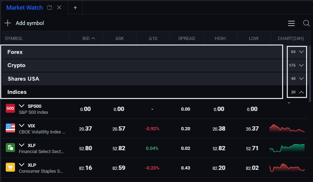This screenshot has width=313, height=182.
Task: Click the SP500 red 500 icon
Action: click(x=10, y=108)
